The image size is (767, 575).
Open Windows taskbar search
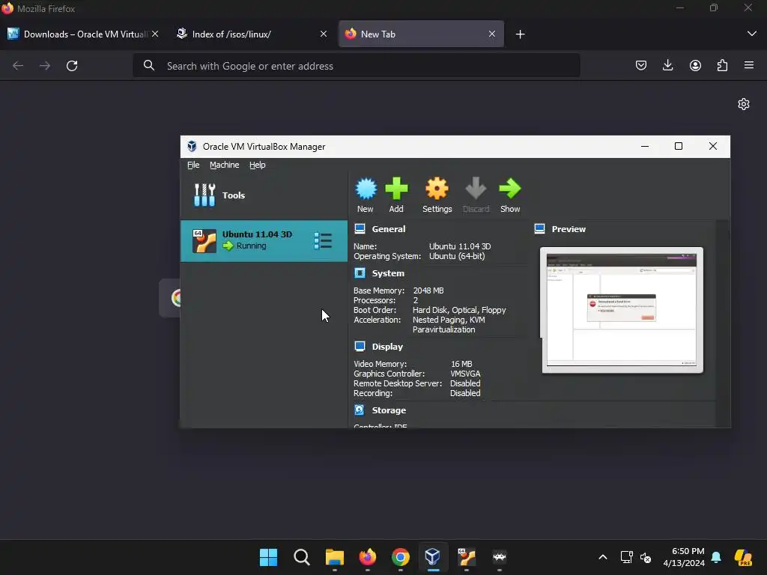[x=301, y=557]
